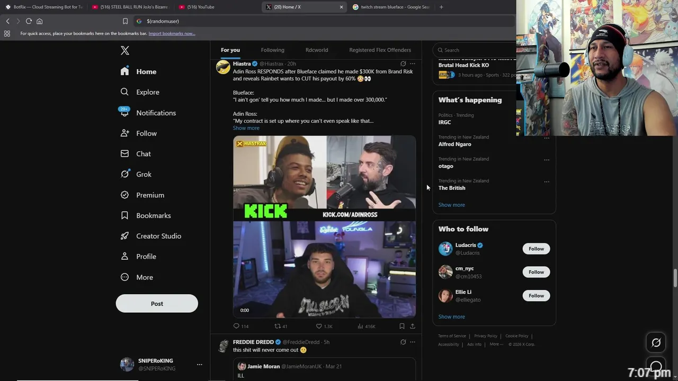Follow Ludacris
Viewport: 678px width, 381px height.
click(x=536, y=249)
